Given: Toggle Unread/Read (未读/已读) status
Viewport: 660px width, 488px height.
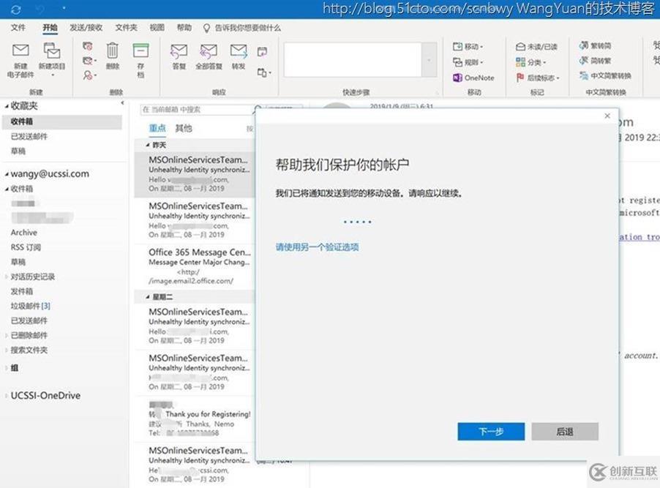Looking at the screenshot, I should point(536,46).
